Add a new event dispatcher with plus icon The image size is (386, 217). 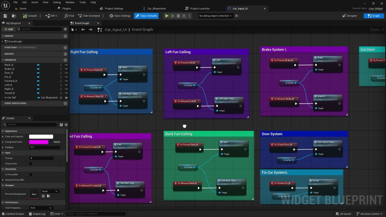point(65,103)
